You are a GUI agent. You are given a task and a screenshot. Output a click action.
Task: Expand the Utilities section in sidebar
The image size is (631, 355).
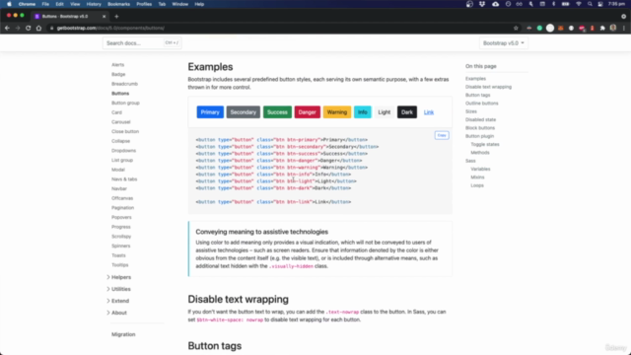[118, 289]
